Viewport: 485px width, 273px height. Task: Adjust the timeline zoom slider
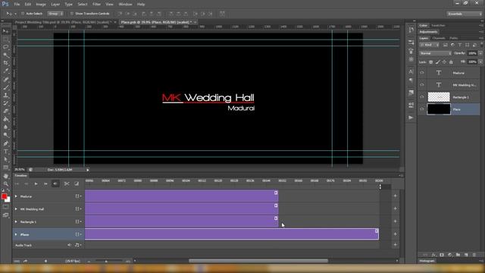(106, 262)
